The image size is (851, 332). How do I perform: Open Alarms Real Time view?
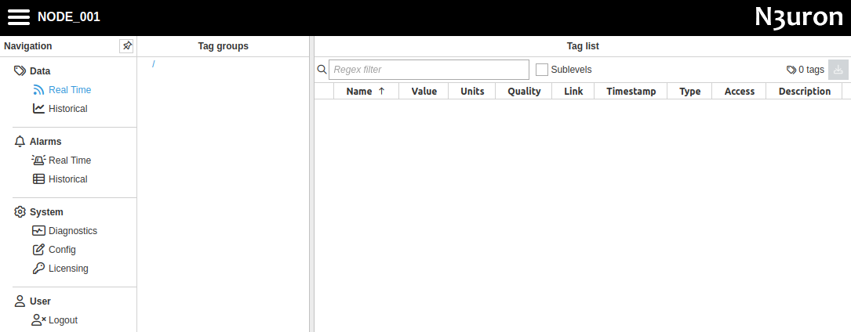69,161
